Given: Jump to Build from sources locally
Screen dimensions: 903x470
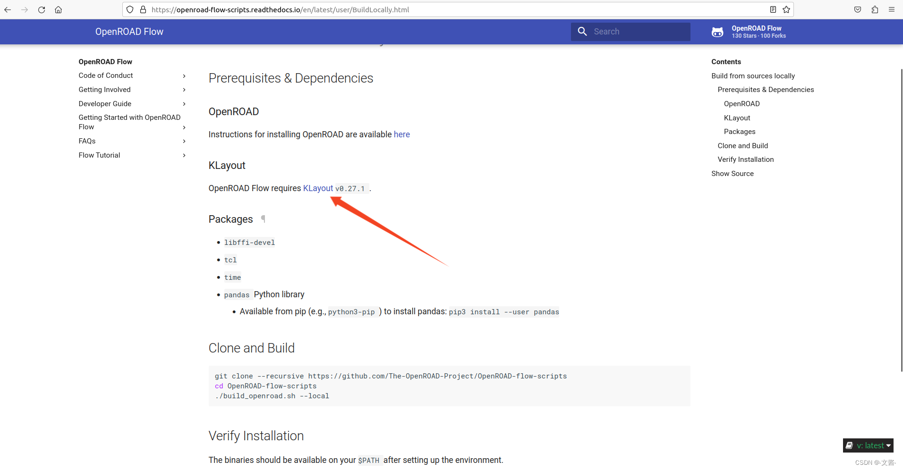Looking at the screenshot, I should pos(753,76).
